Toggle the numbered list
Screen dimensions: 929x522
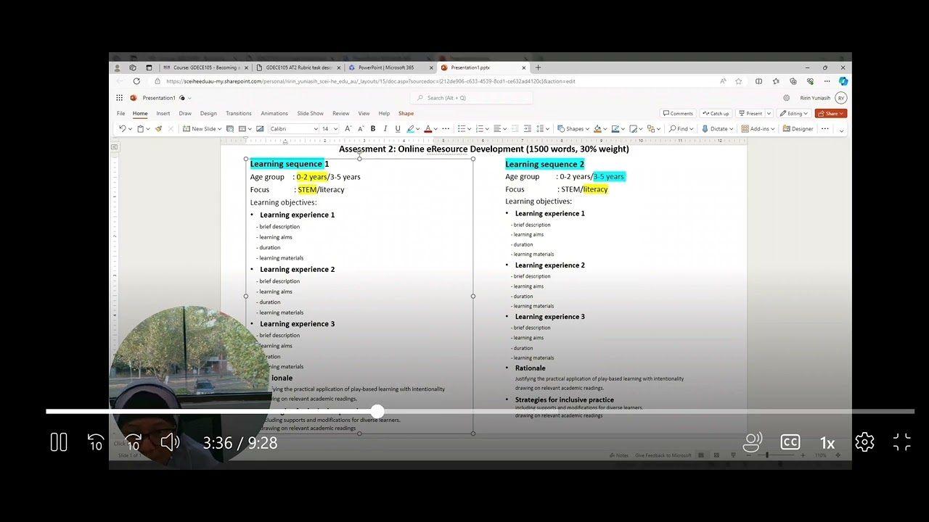pyautogui.click(x=480, y=129)
